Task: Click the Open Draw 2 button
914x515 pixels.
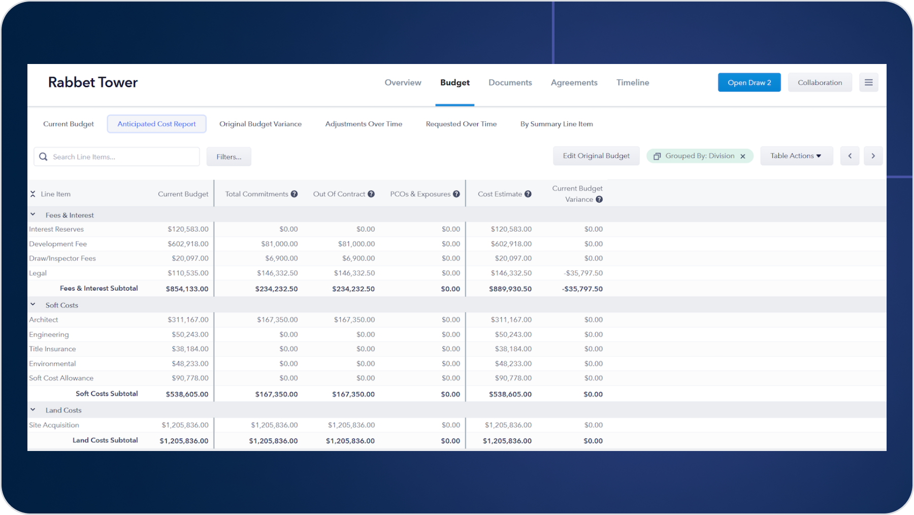Action: pyautogui.click(x=749, y=82)
